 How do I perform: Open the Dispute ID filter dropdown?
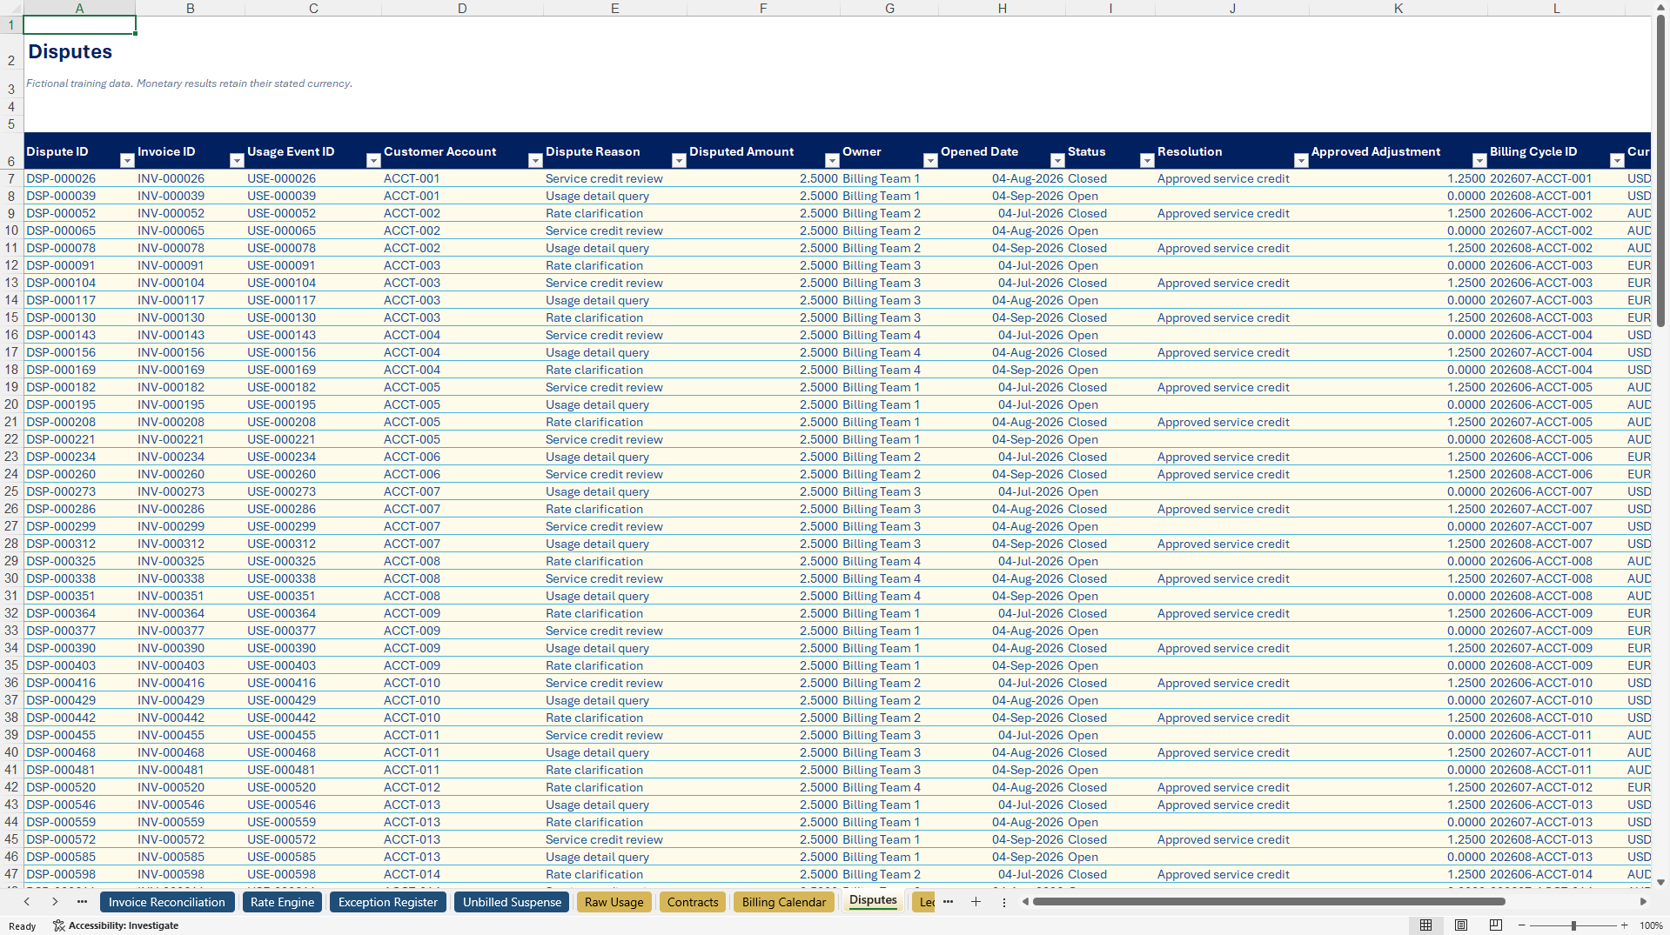(x=127, y=161)
